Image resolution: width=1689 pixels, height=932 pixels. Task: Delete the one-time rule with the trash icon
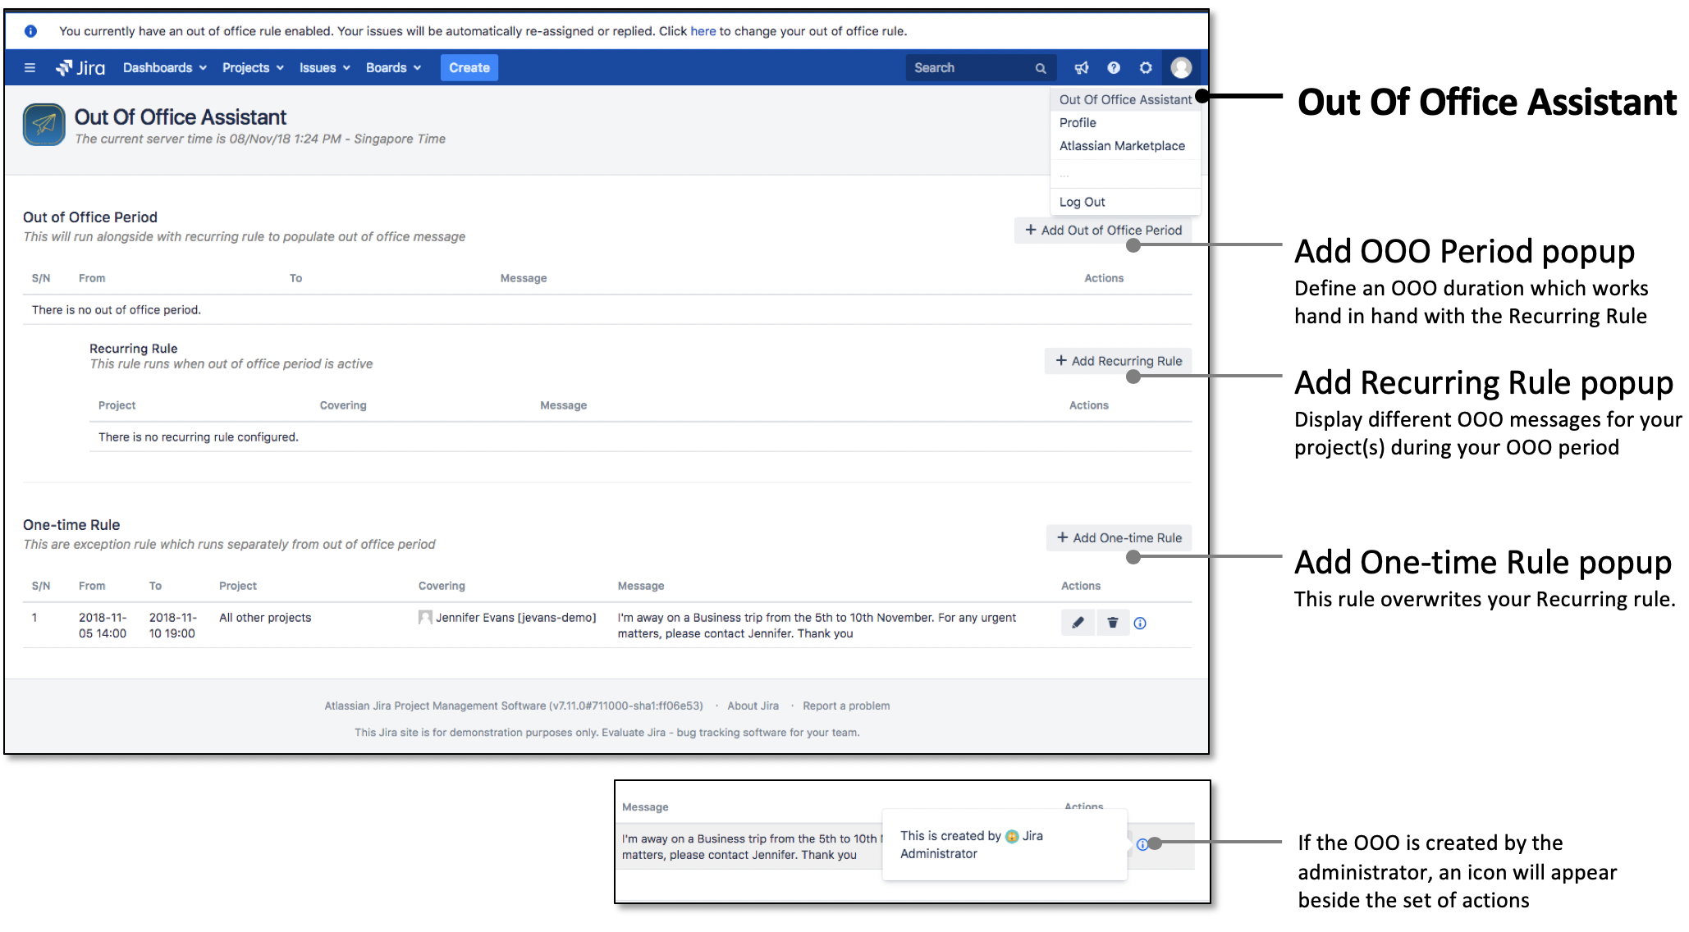tap(1112, 623)
